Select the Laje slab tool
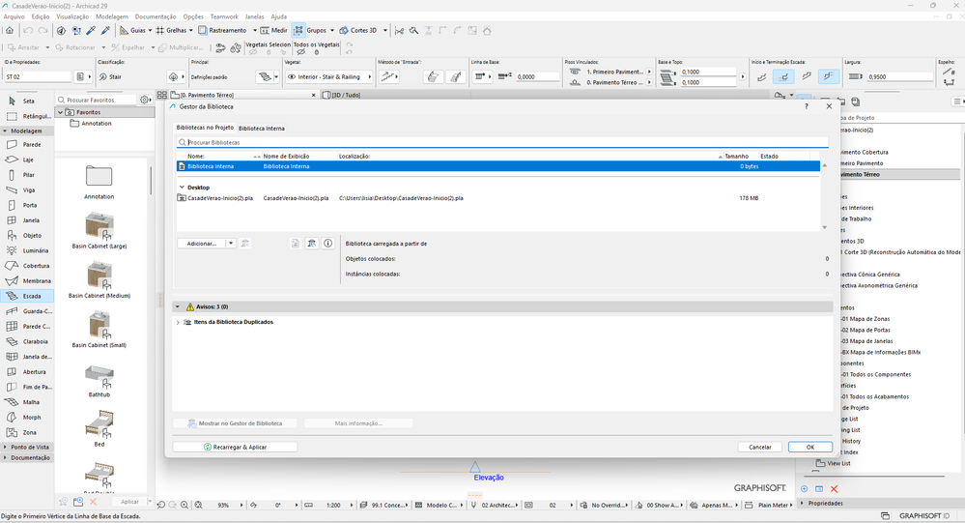Viewport: 965px width, 523px height. tap(26, 160)
